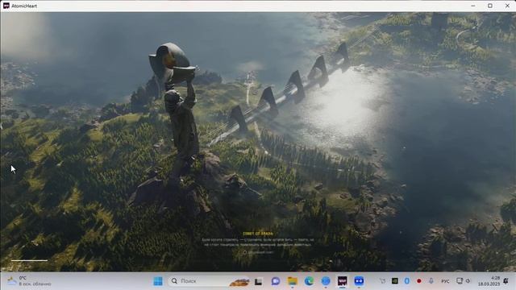The height and width of the screenshot is (290, 516).
Task: Close the AtomicHeart window
Action: tap(507, 6)
